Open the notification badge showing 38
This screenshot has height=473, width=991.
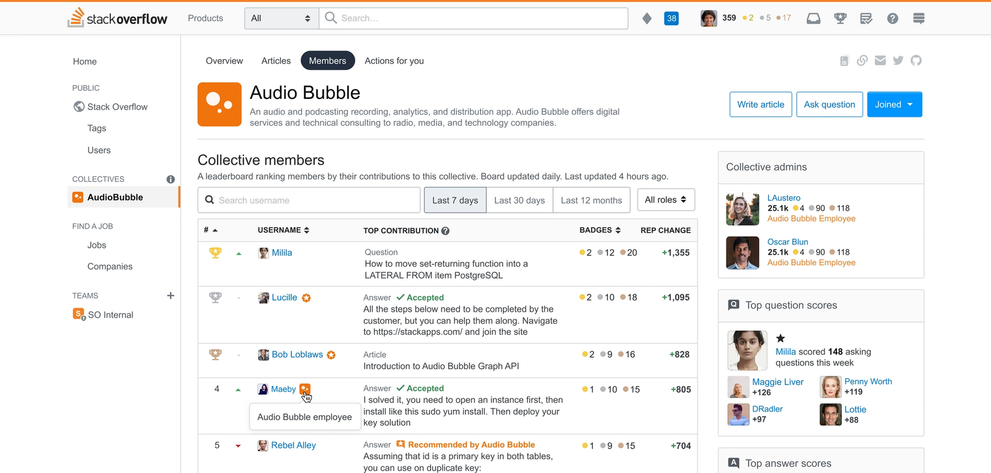point(671,18)
